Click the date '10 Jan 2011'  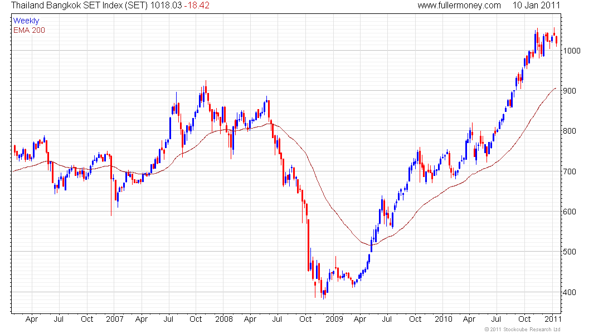click(x=536, y=6)
